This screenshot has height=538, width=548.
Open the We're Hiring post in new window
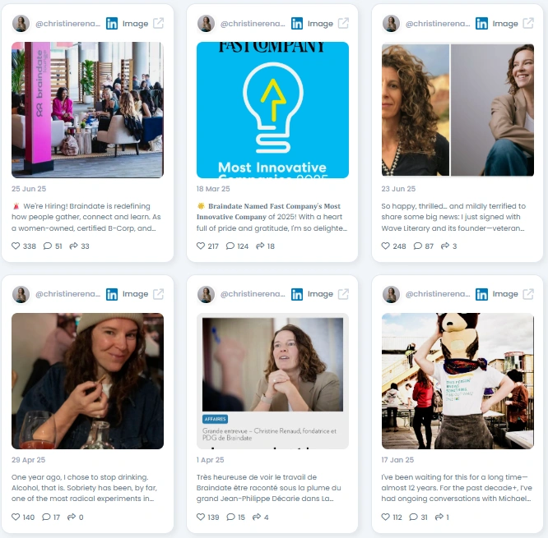pyautogui.click(x=158, y=23)
